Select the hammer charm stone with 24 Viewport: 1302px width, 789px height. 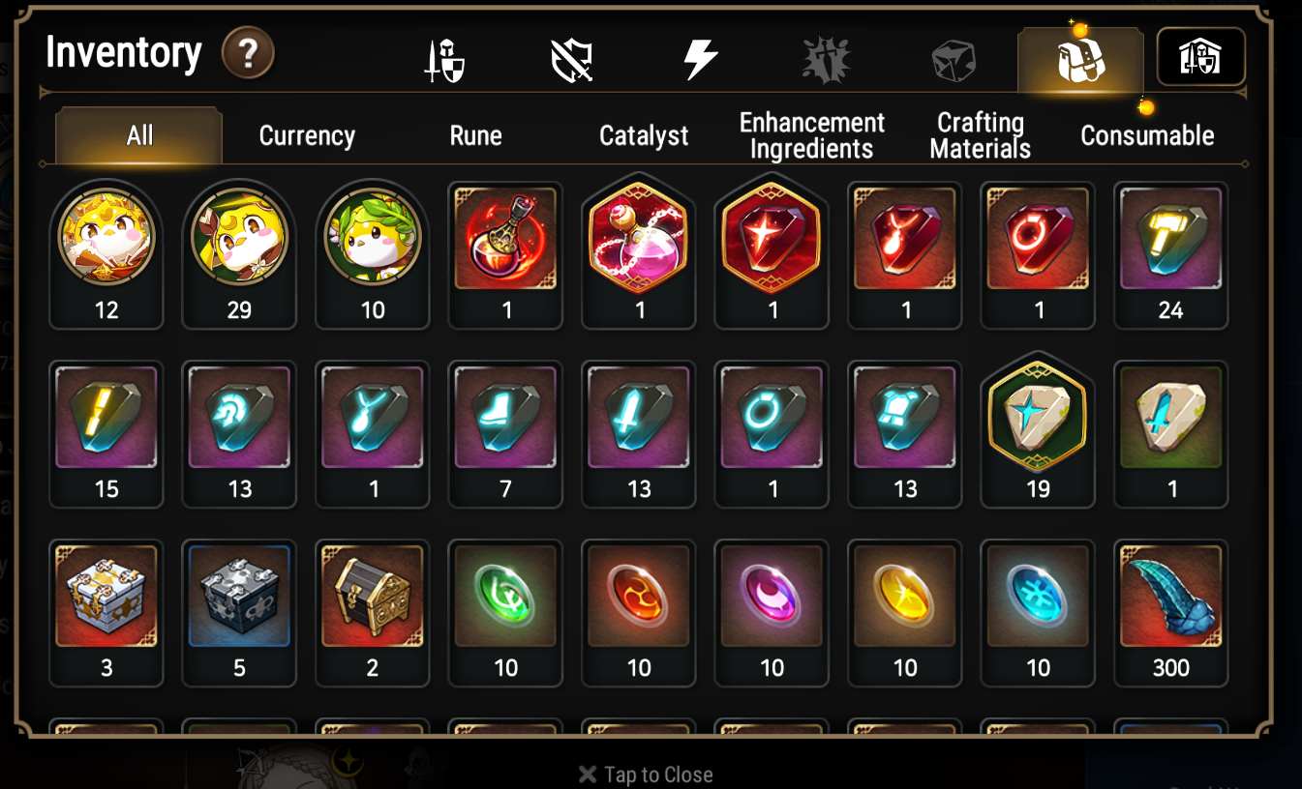click(1170, 255)
